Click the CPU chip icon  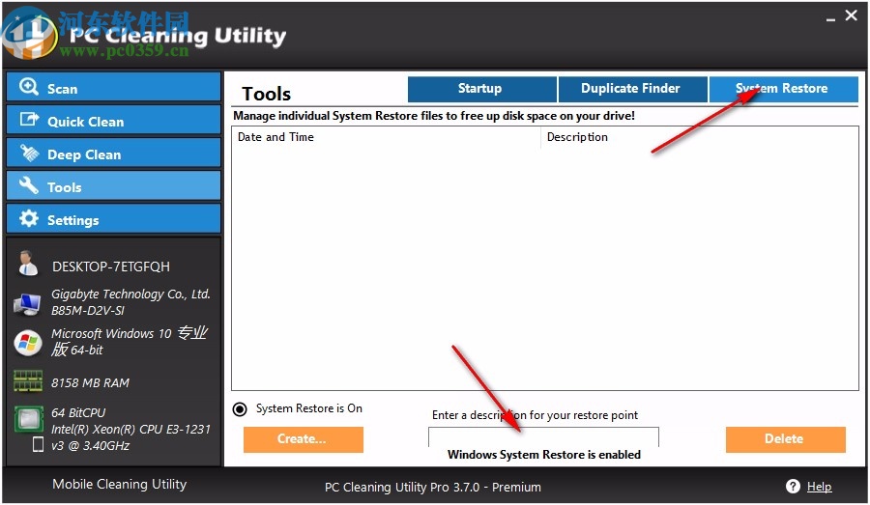[29, 419]
